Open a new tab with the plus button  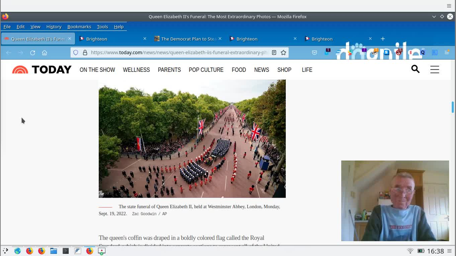coord(383,39)
